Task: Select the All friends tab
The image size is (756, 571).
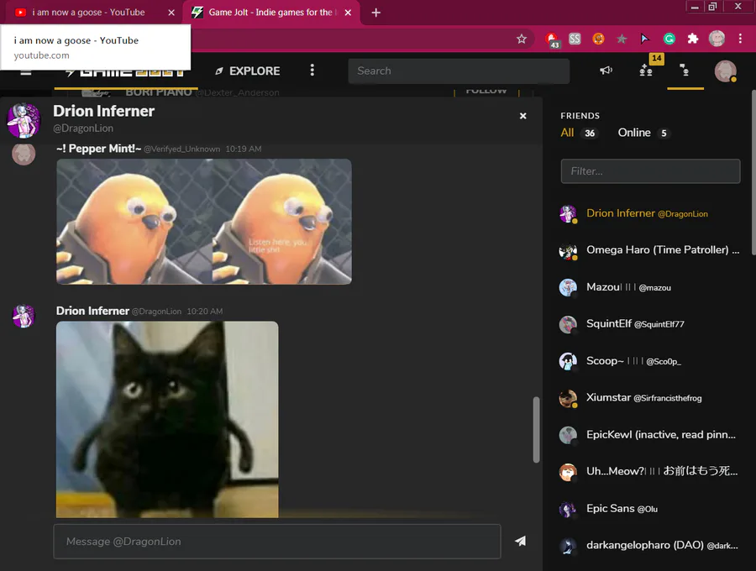Action: click(567, 133)
